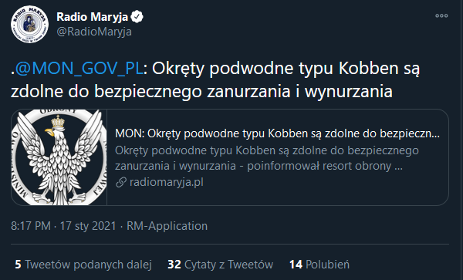View the 5 Tweetów podanych dalej list
Image resolution: width=463 pixels, height=280 pixels.
[83, 265]
